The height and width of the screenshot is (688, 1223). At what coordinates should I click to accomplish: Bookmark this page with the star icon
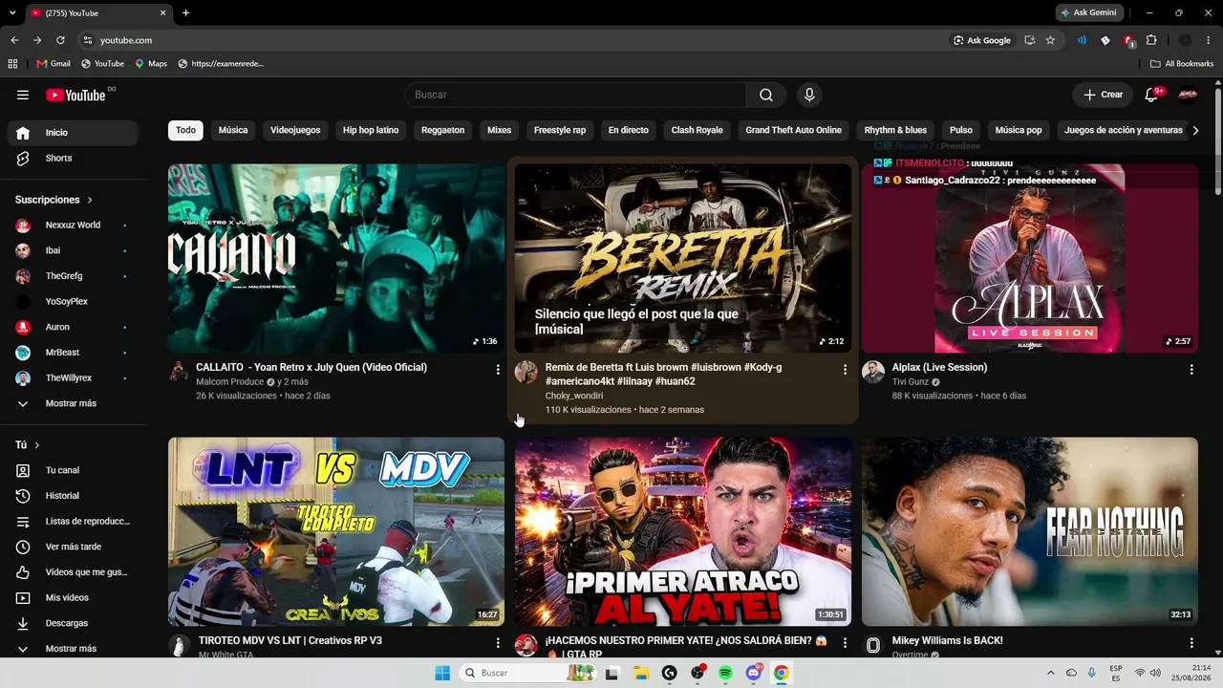coord(1050,40)
